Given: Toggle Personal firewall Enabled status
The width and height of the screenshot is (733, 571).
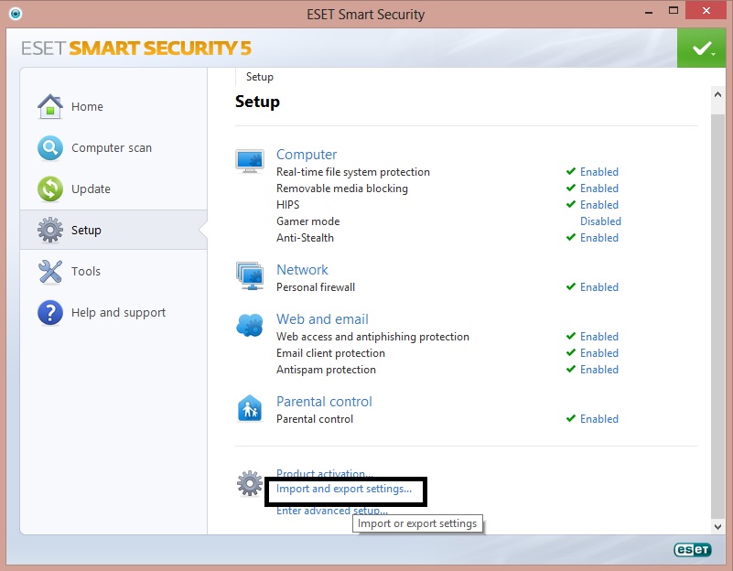Looking at the screenshot, I should click(x=598, y=287).
